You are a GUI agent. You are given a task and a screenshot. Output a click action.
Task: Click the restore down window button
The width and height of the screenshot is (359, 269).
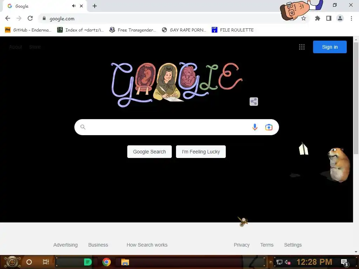click(x=335, y=5)
